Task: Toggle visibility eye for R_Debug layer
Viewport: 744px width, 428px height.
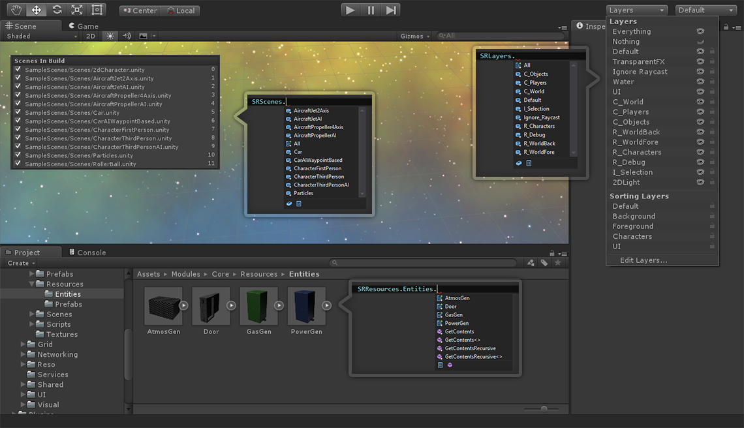Action: coord(700,162)
